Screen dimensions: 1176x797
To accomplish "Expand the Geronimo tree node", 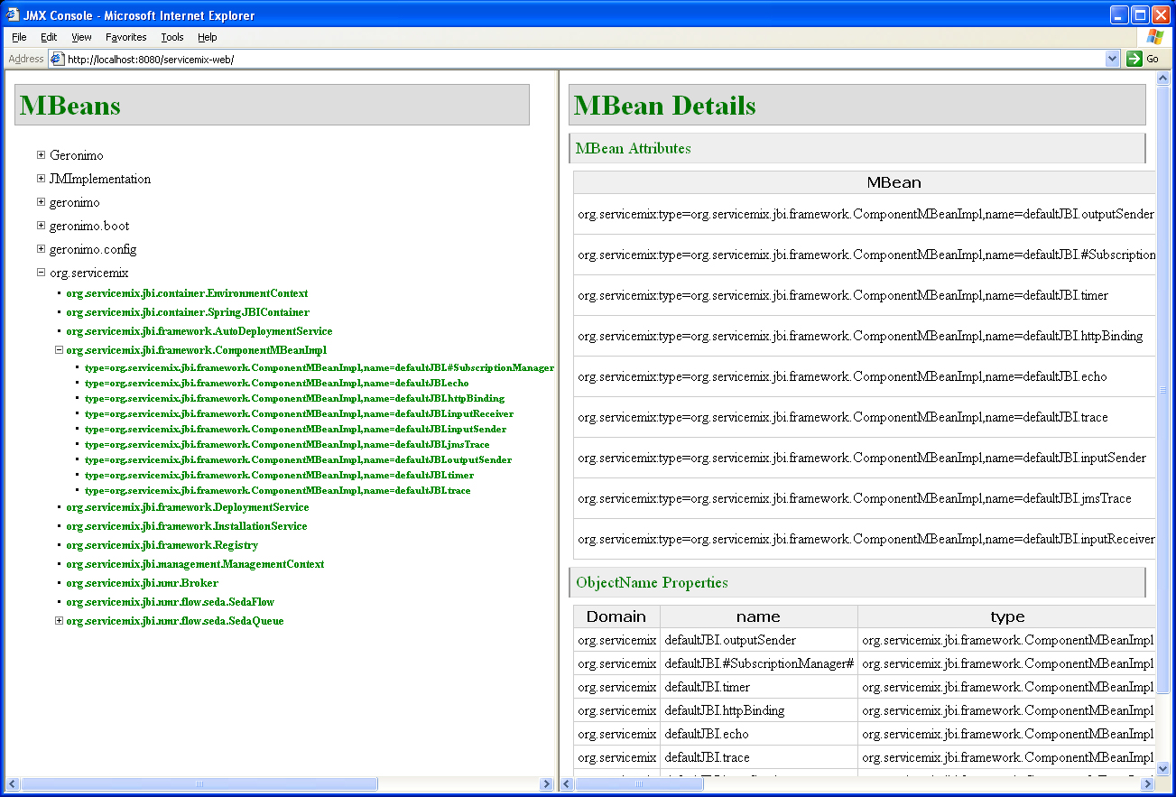I will 42,155.
